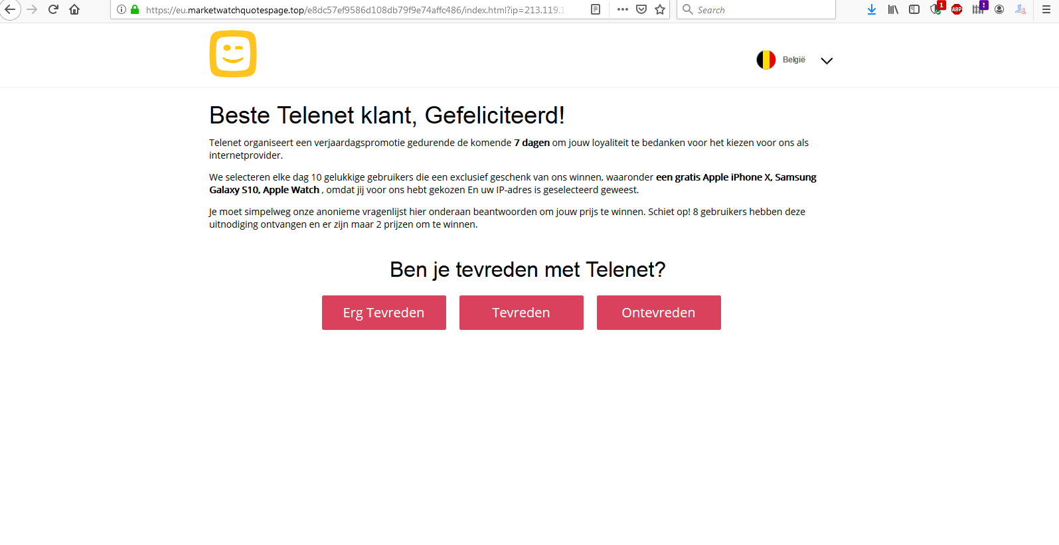Go to the browser home page
Screen dimensions: 1059x545
click(74, 9)
